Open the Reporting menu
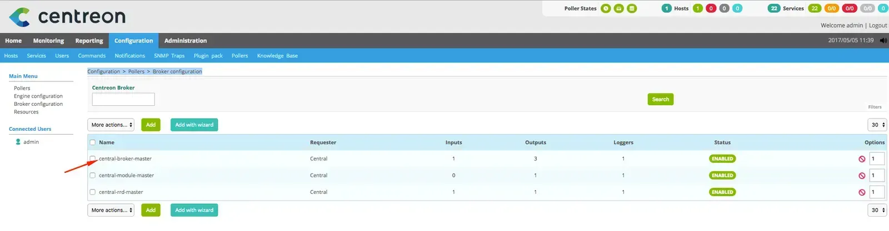This screenshot has width=889, height=231. pos(89,40)
